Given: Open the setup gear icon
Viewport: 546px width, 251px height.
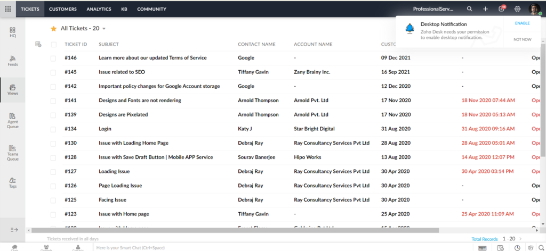Looking at the screenshot, I should (x=517, y=9).
